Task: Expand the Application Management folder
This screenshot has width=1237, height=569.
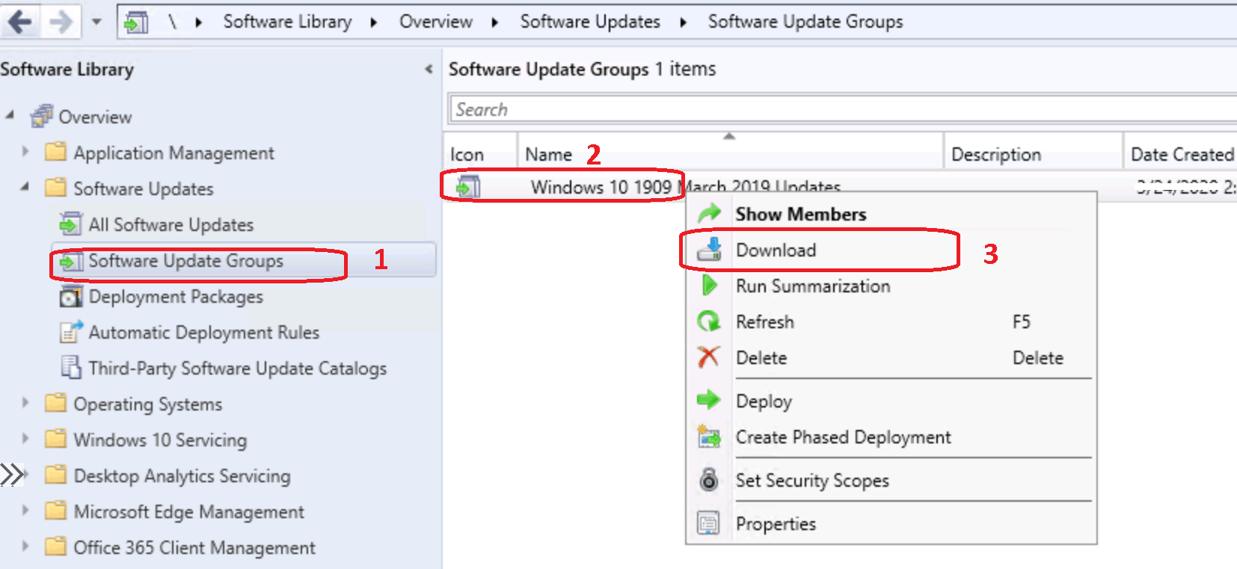Action: click(25, 152)
